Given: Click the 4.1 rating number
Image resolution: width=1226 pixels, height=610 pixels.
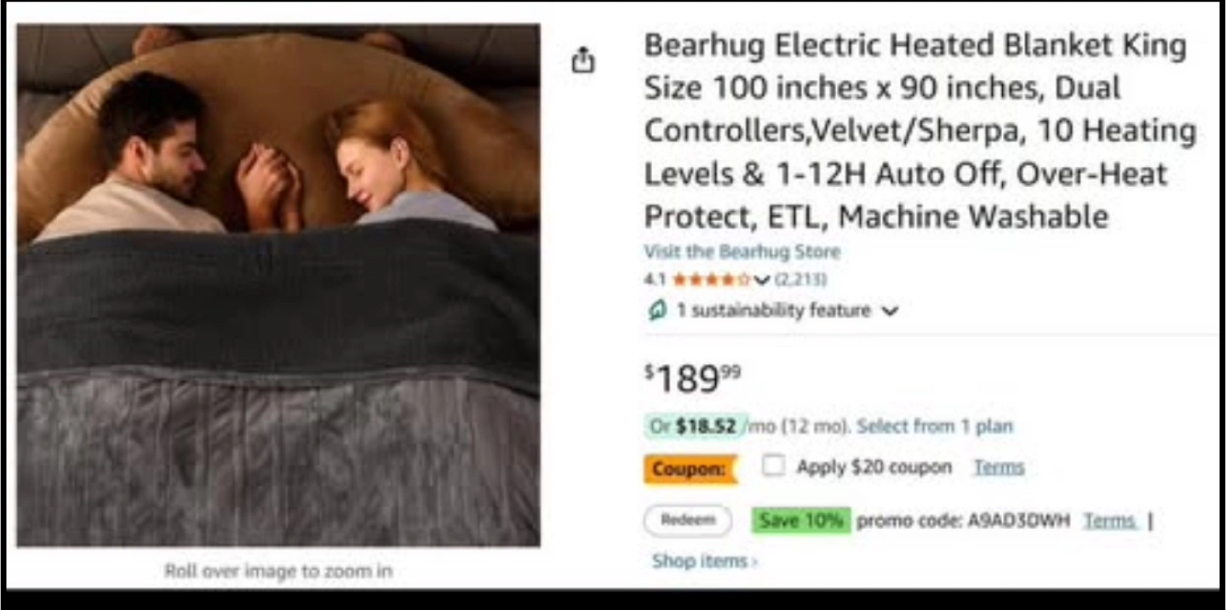Looking at the screenshot, I should [655, 279].
